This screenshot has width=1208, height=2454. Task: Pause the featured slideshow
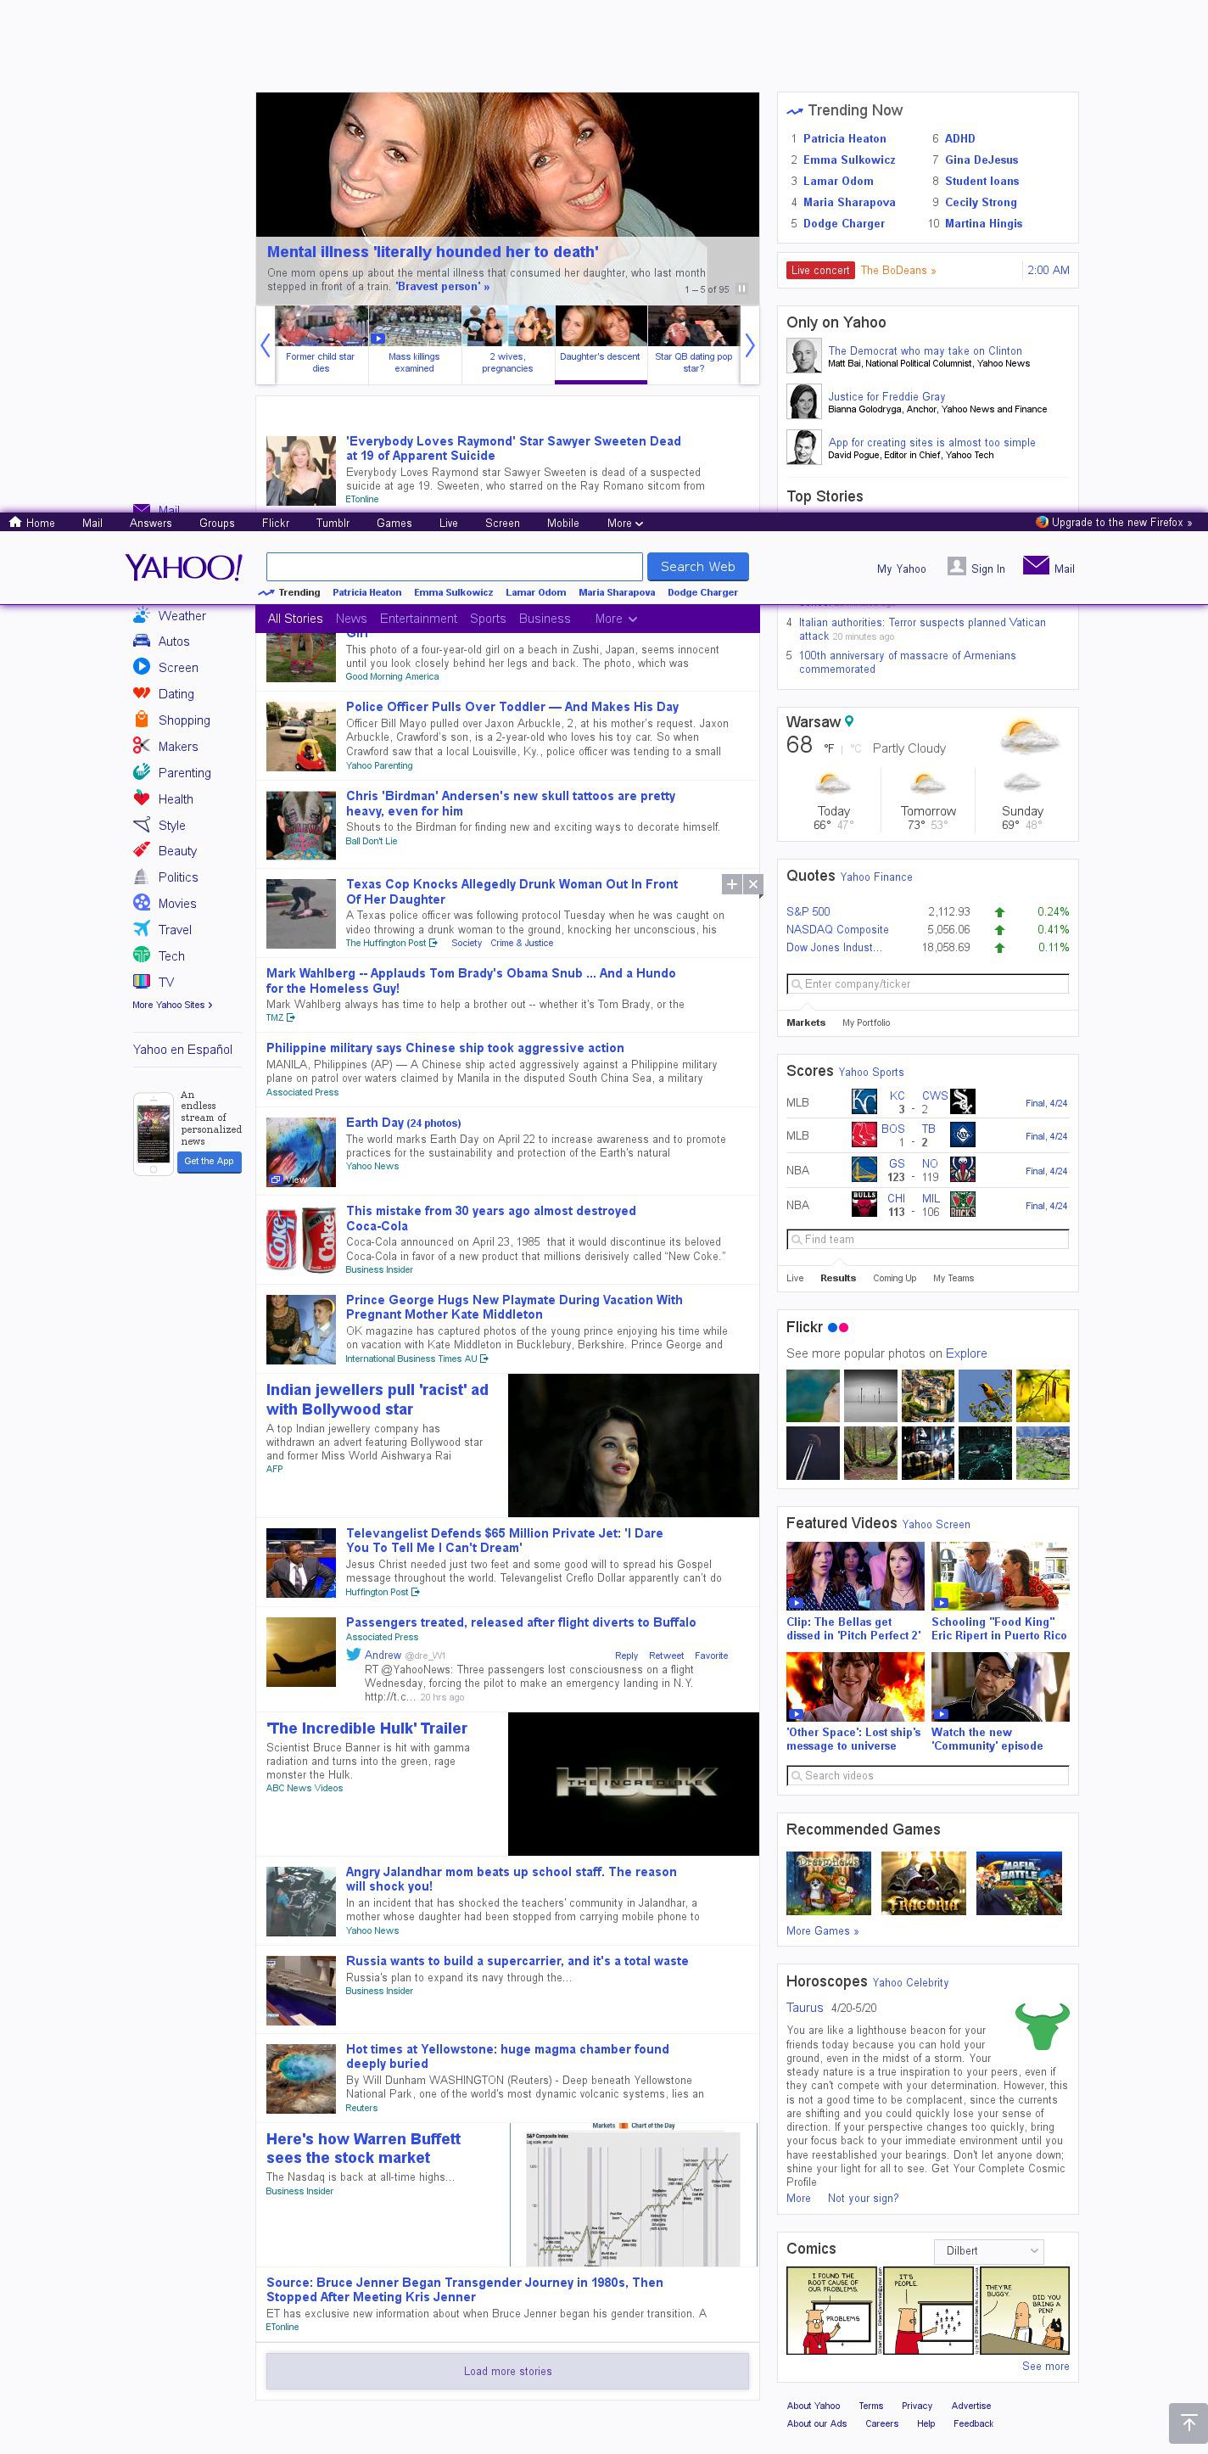tap(742, 289)
